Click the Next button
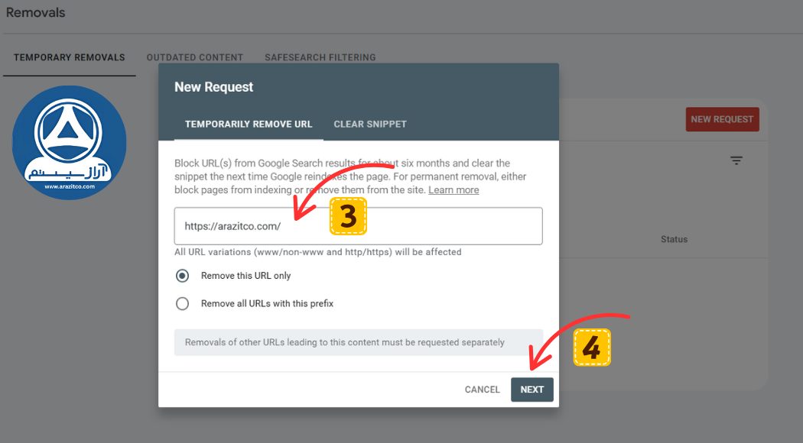The height and width of the screenshot is (443, 803). click(532, 390)
